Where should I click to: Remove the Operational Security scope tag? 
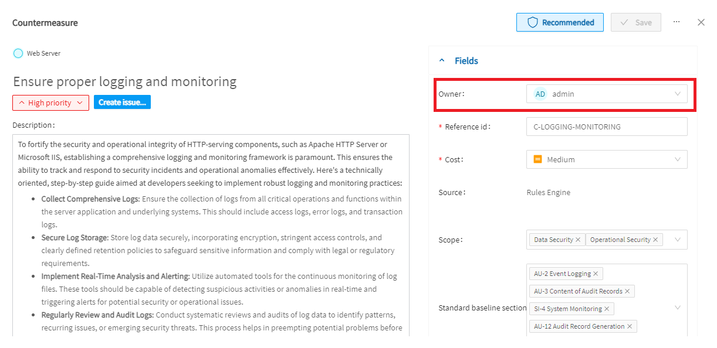click(x=655, y=240)
